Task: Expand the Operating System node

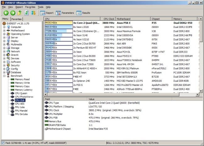Action: point(4,34)
